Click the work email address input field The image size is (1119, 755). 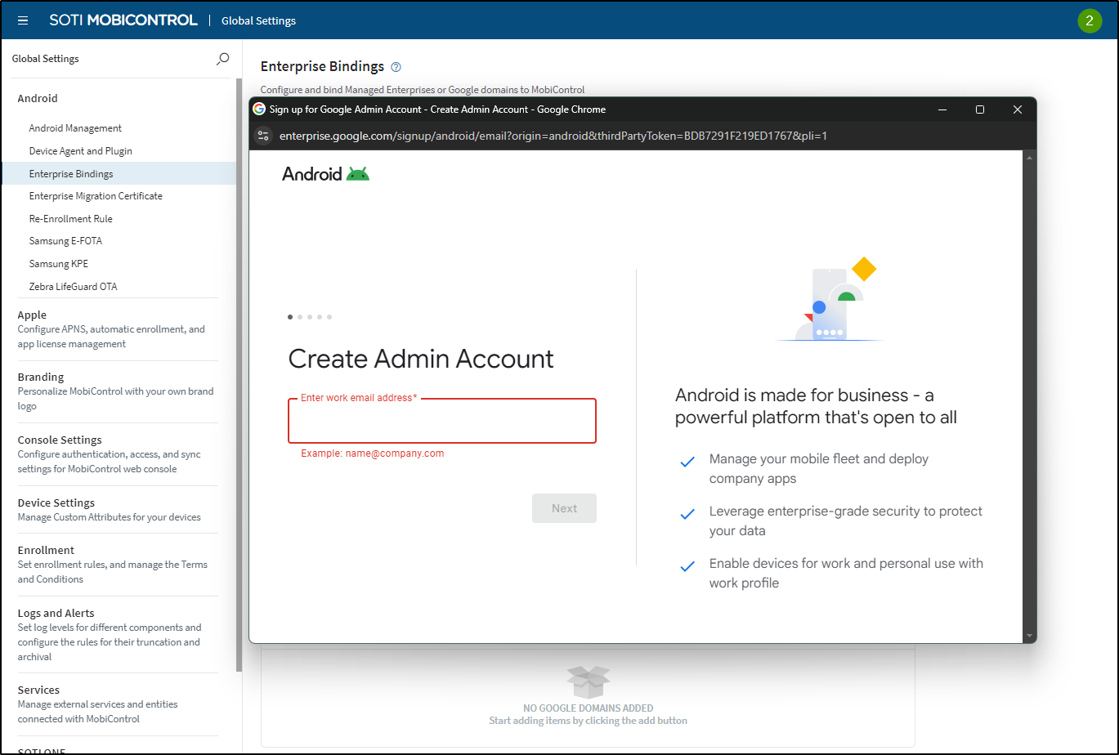441,422
